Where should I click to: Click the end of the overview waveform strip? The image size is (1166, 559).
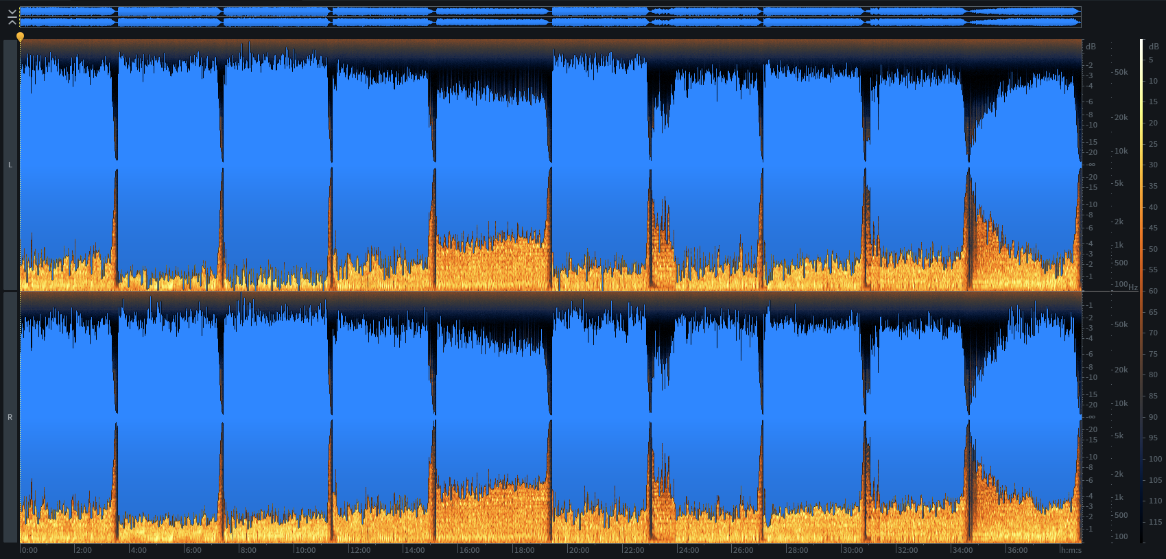[1079, 17]
